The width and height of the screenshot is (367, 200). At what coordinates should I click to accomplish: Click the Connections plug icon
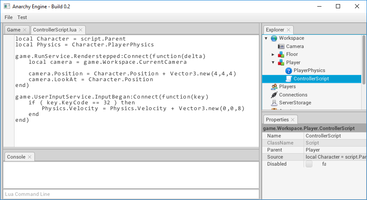[274, 95]
